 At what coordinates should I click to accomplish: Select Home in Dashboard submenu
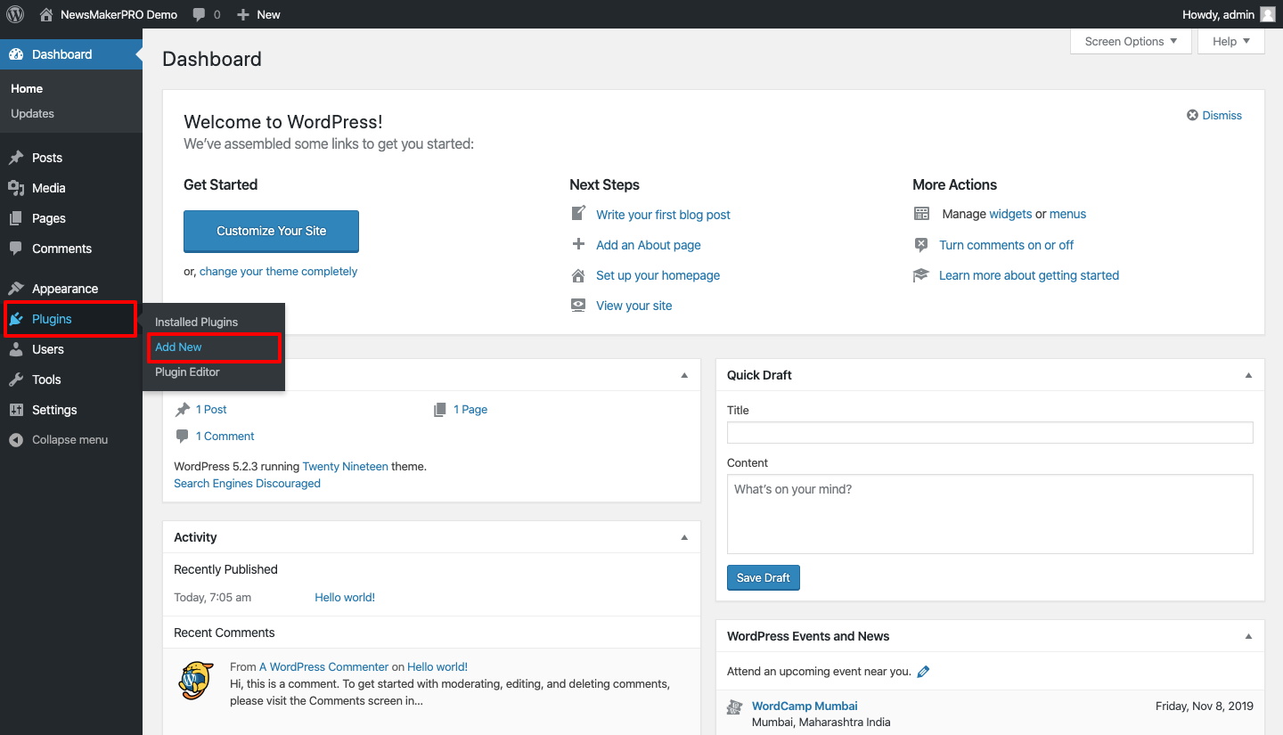pos(27,88)
